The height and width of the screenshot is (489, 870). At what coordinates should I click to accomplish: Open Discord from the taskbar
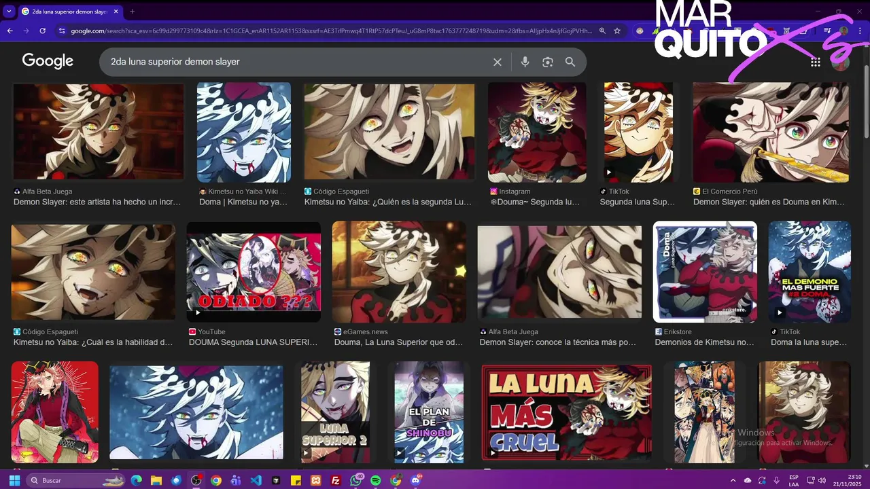pyautogui.click(x=416, y=480)
